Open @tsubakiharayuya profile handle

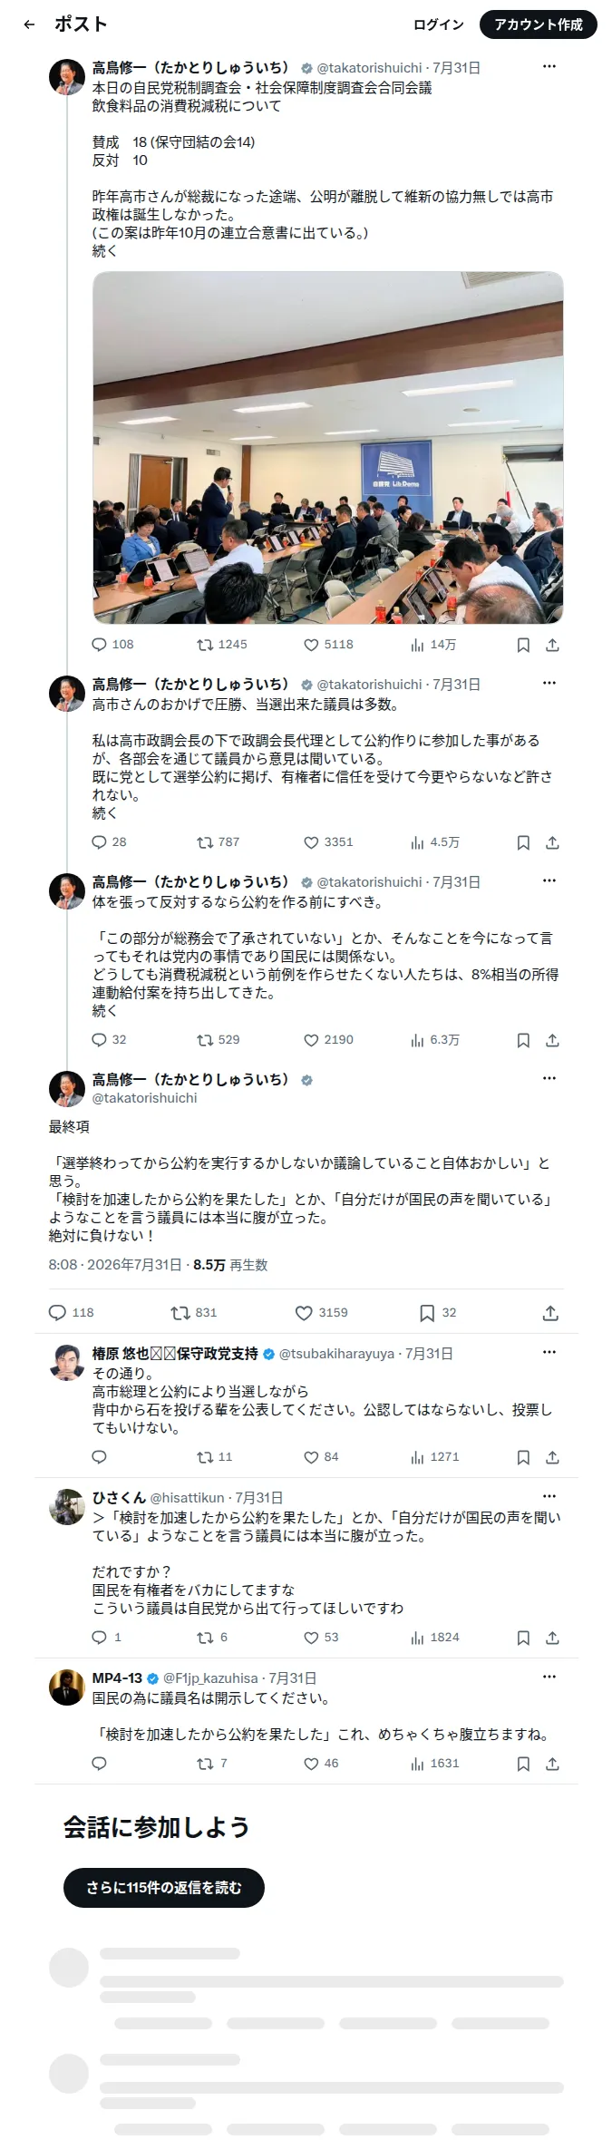(x=336, y=1354)
